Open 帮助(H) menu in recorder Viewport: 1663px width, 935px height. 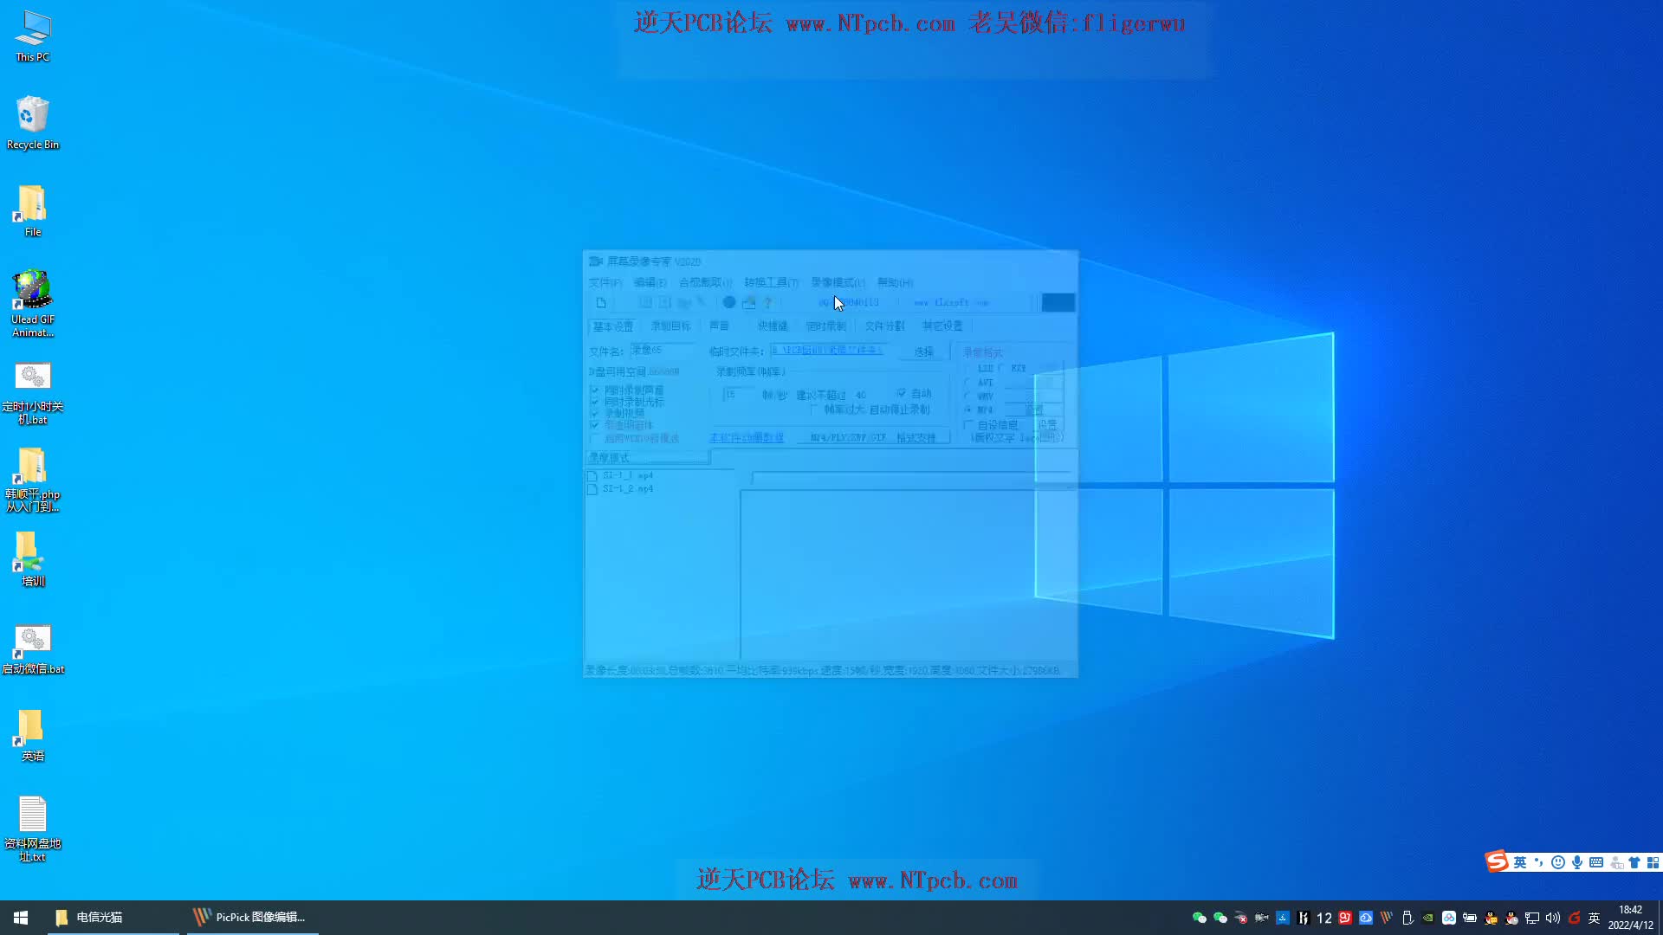point(895,283)
